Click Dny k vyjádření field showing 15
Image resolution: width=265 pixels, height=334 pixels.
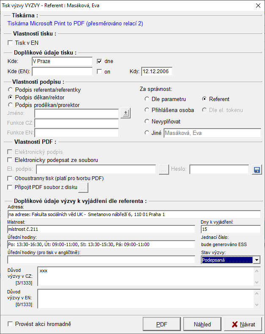point(231,230)
